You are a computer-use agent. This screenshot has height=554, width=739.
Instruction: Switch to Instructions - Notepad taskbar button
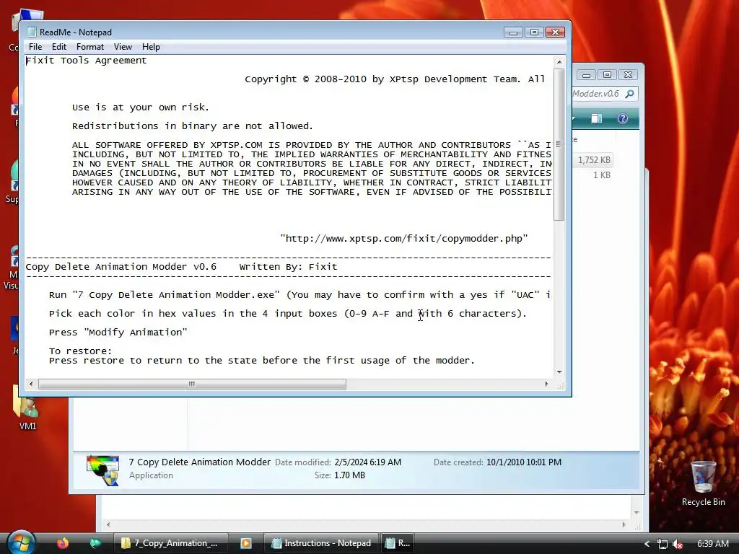click(x=321, y=543)
